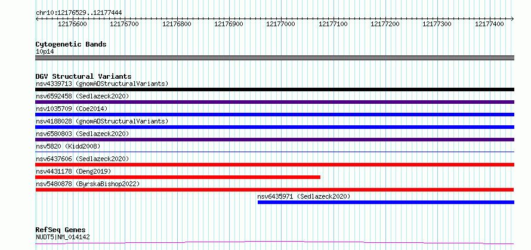Image resolution: width=531 pixels, height=250 pixels.
Task: Open variant label nsv6580803 (Sedlazeck2020)
Action: (82, 134)
